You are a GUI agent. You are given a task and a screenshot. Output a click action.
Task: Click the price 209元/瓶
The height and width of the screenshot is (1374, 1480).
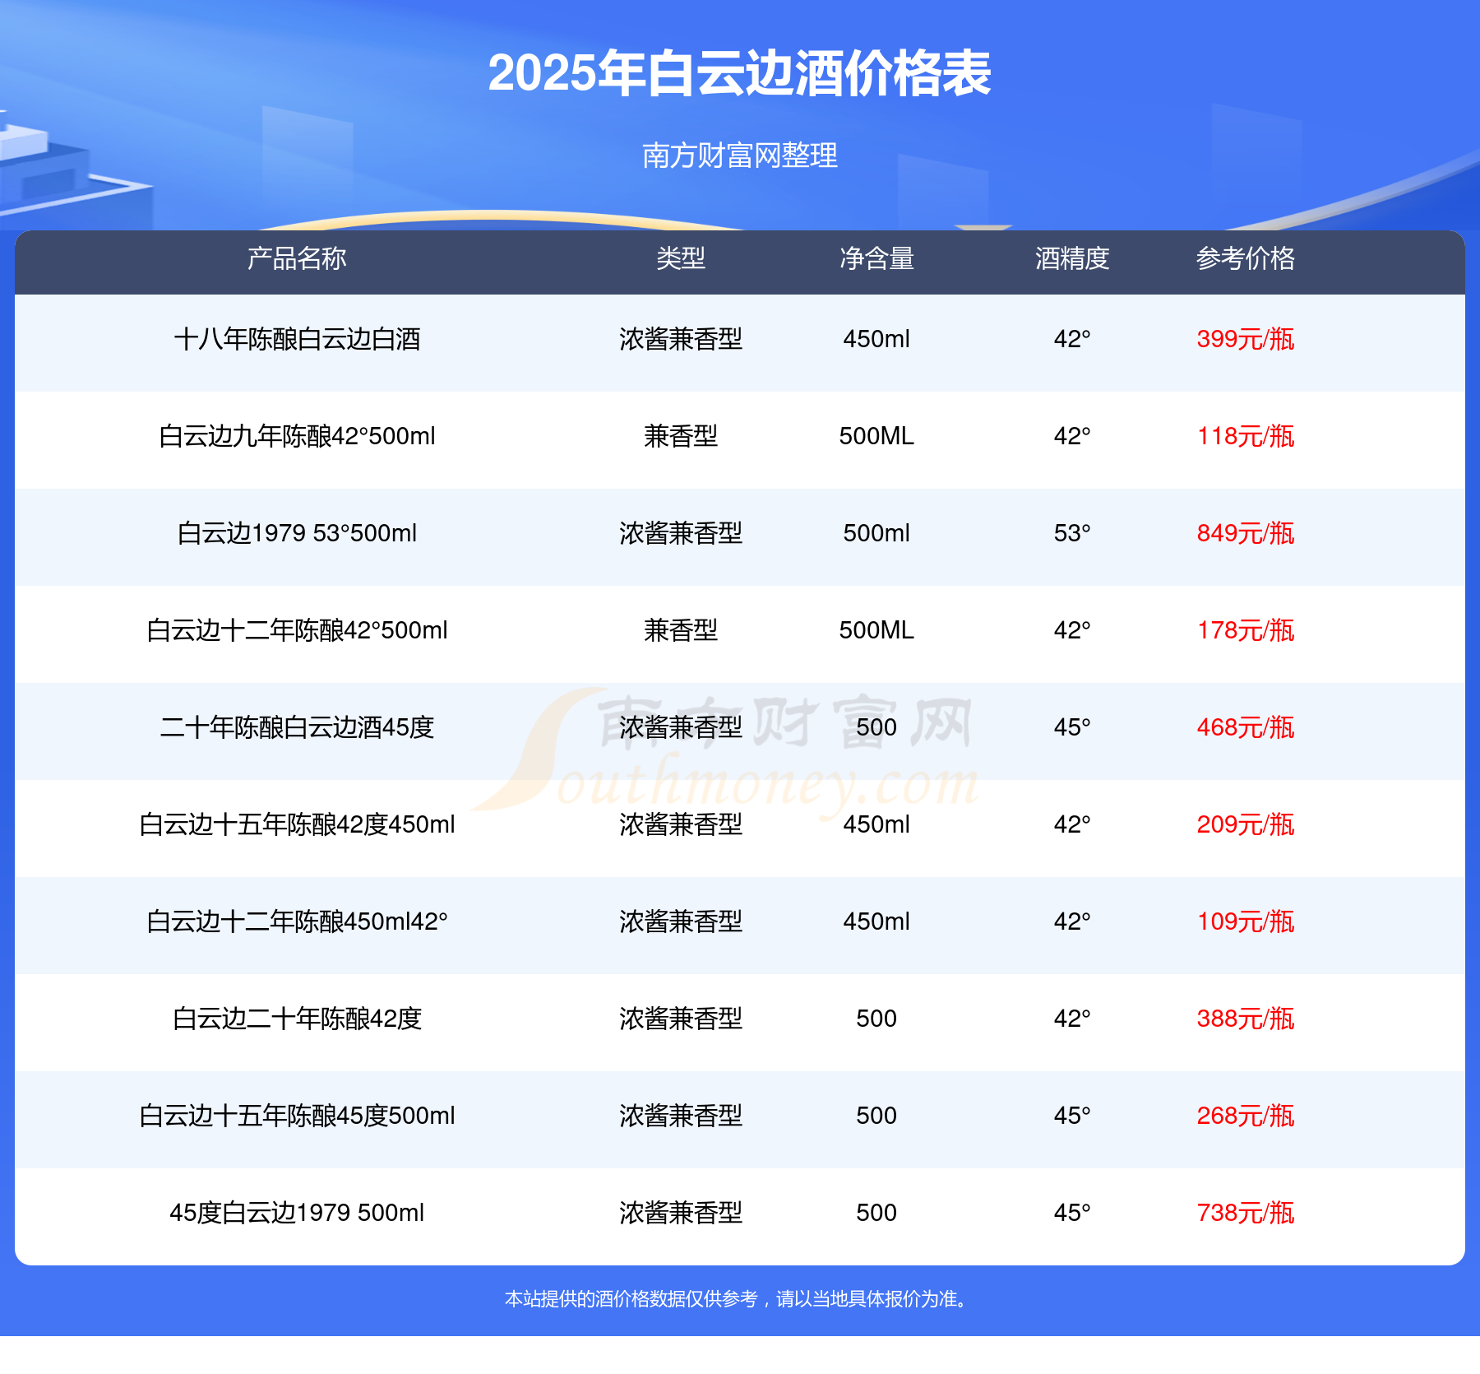1246,824
